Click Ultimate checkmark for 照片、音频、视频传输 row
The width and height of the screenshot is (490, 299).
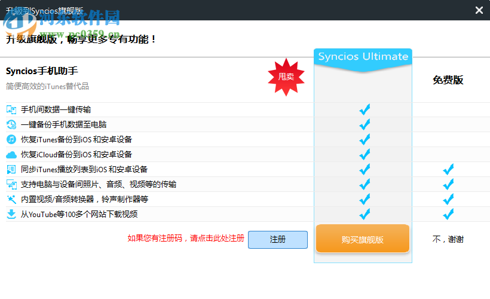click(365, 184)
